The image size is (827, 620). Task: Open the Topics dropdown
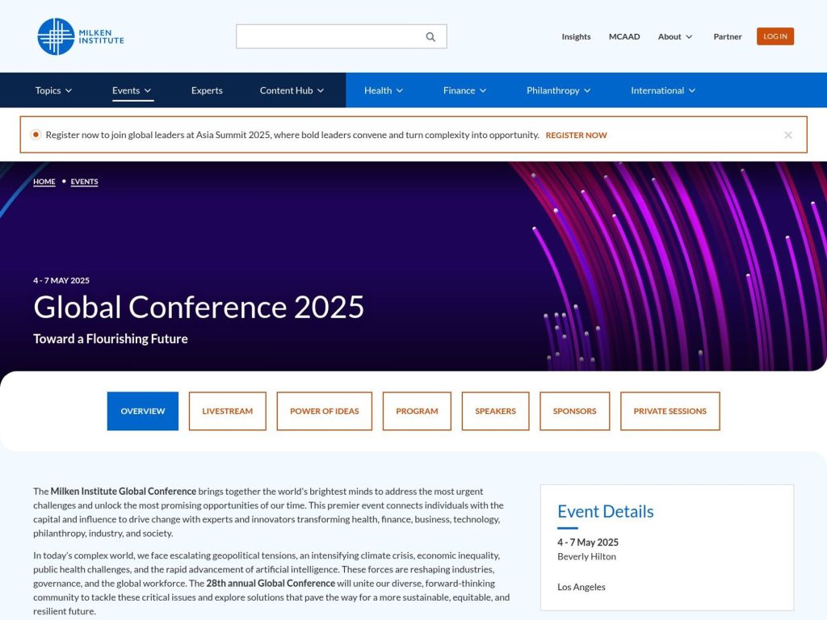point(52,90)
